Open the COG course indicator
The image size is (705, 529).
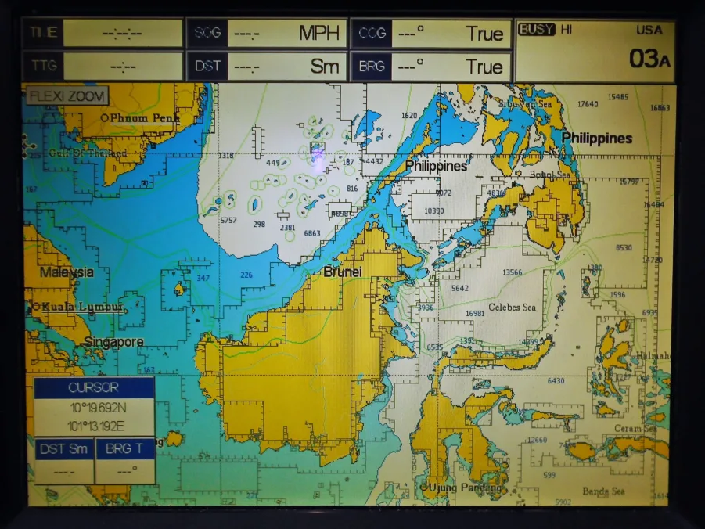(372, 33)
